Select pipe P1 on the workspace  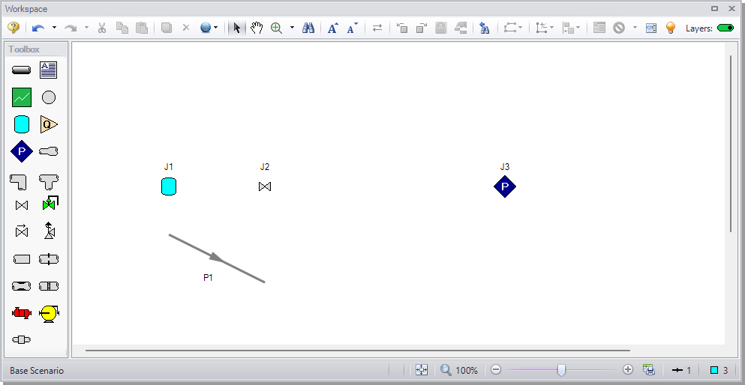pos(217,258)
